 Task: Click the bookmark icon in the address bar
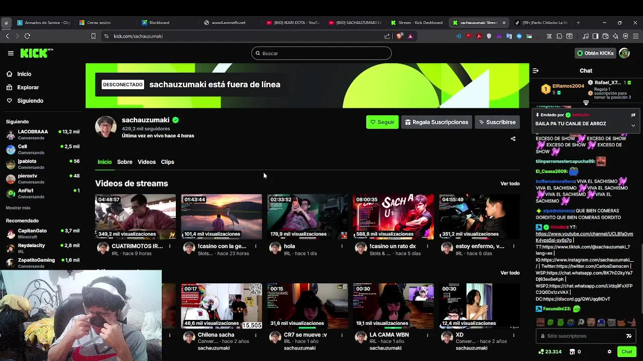click(x=93, y=36)
